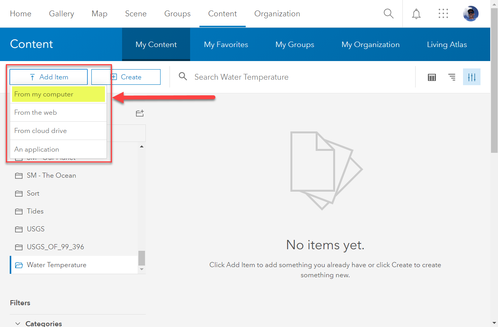498x327 pixels.
Task: Select Content in top navigation
Action: [222, 14]
